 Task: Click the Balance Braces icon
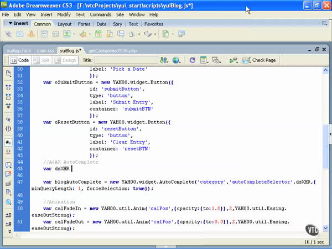pos(8,128)
